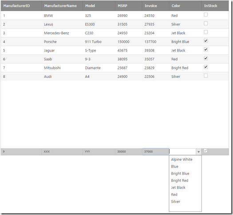Click the MSRP cell showing 30000
This screenshot has height=215, width=233.
click(129, 151)
